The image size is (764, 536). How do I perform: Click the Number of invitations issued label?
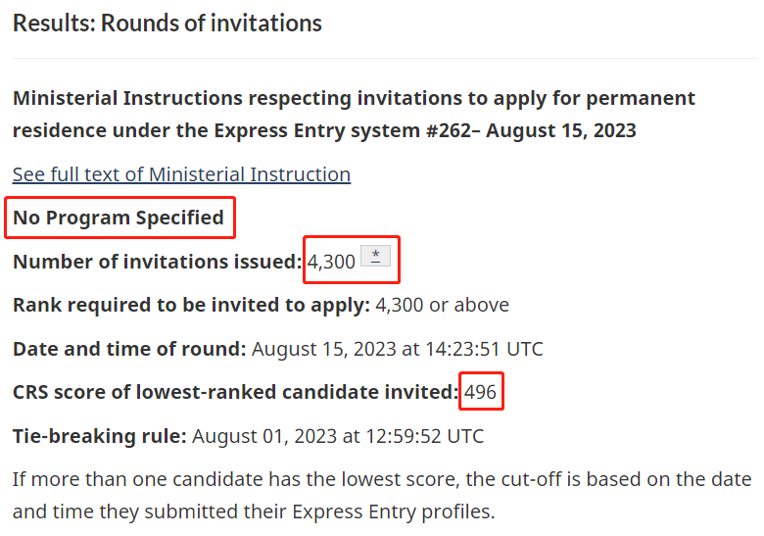tap(158, 262)
